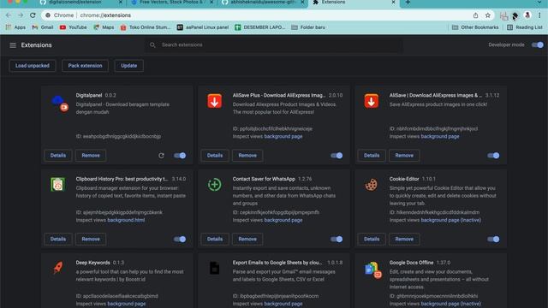The width and height of the screenshot is (548, 308).
Task: Share this page from the address bar
Action: [x=476, y=15]
